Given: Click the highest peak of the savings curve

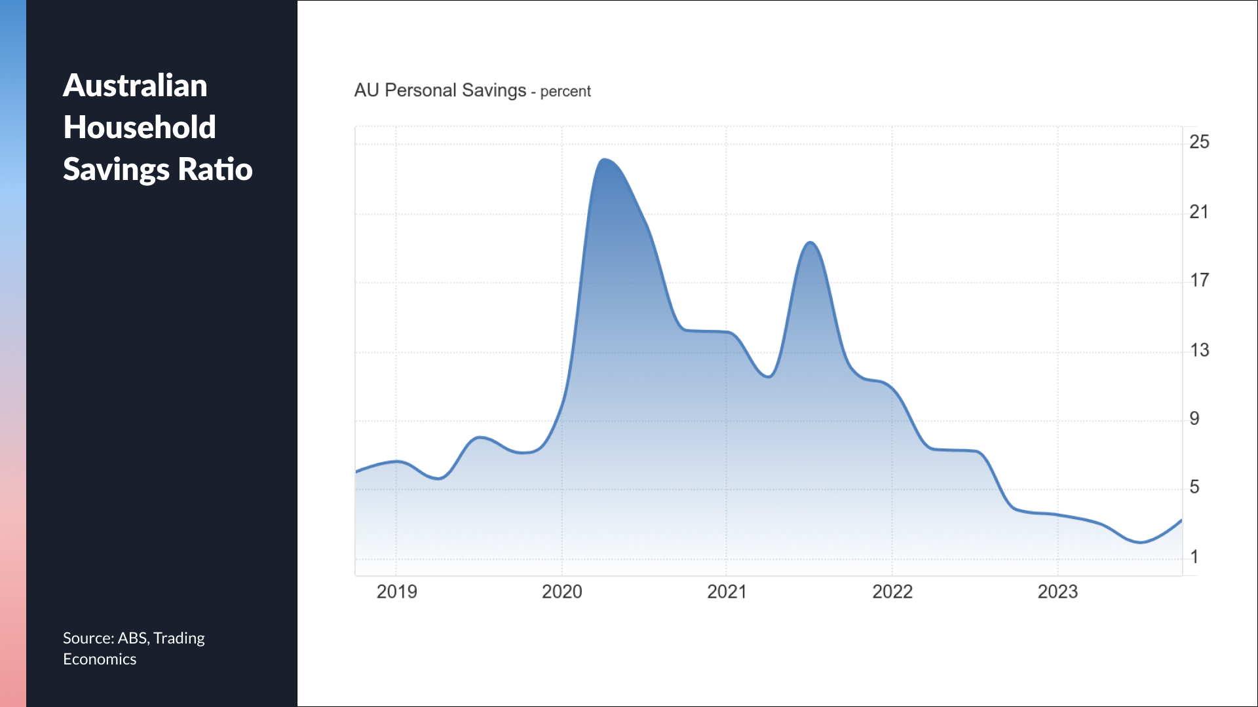Looking at the screenshot, I should (x=604, y=160).
